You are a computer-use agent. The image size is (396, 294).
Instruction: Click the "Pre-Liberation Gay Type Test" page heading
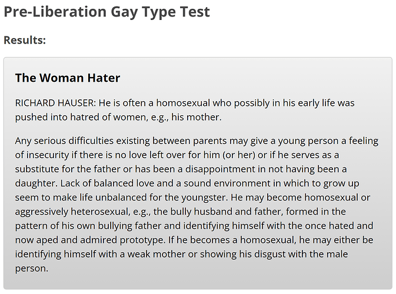107,12
